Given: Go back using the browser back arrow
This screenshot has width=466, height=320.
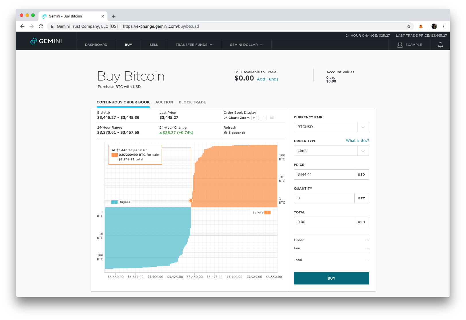Looking at the screenshot, I should point(22,26).
